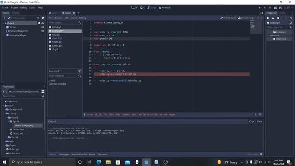Viewport: 295px width, 166px height.
Task: Create a new resource in Inspector
Action: click(268, 18)
